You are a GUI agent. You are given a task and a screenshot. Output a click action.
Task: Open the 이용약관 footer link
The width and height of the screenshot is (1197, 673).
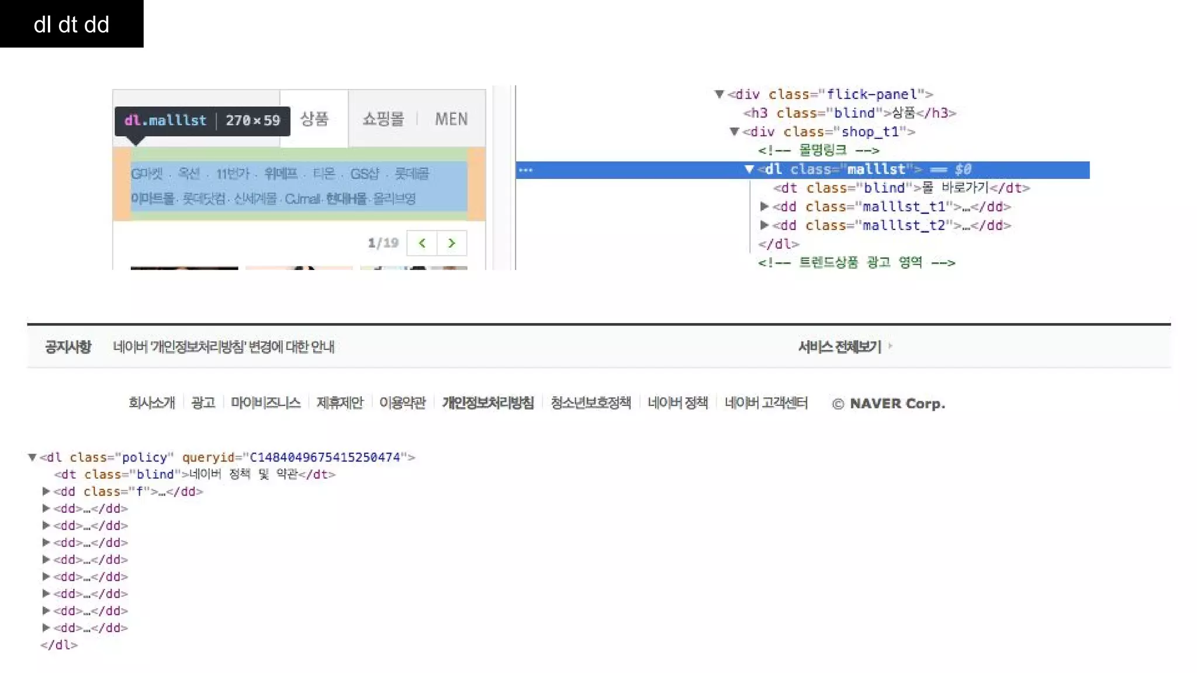(x=403, y=403)
